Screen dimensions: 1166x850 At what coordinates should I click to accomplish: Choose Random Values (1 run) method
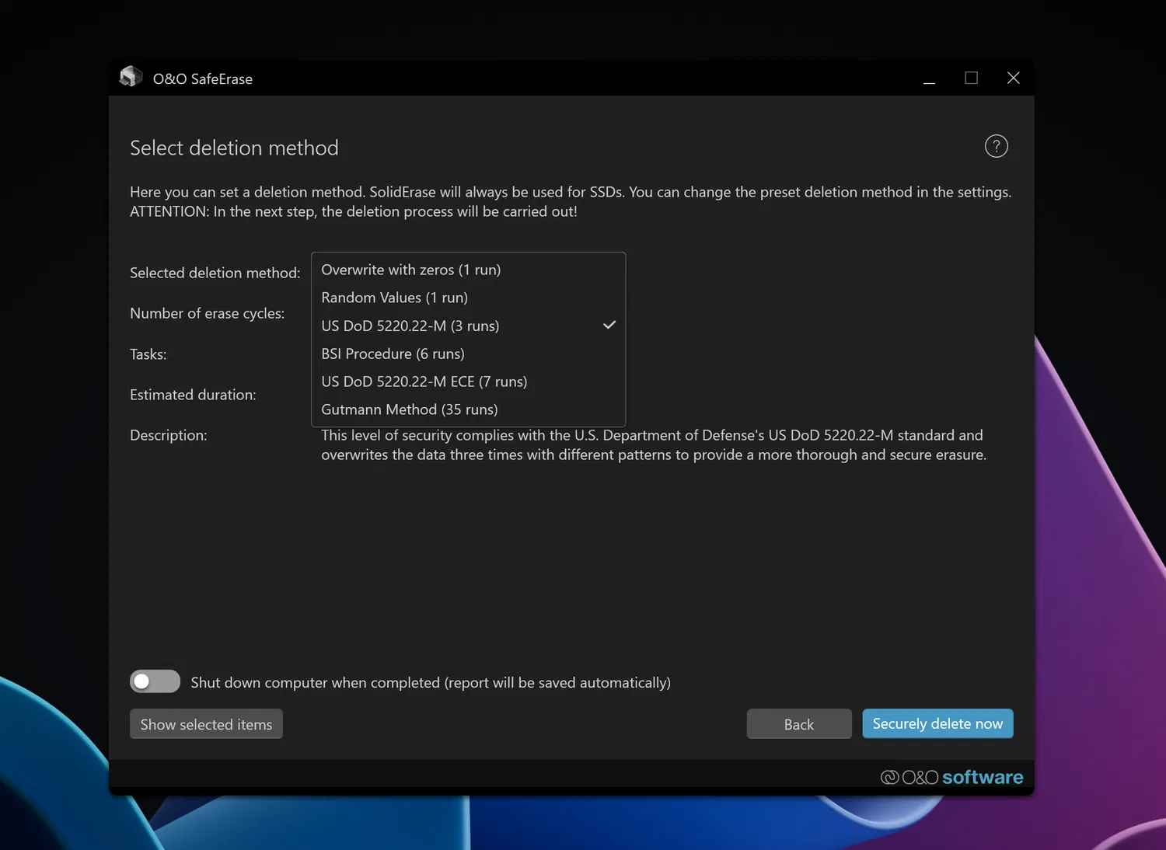click(x=469, y=298)
